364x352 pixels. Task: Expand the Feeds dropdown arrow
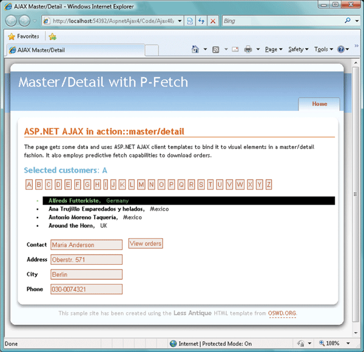[226, 49]
